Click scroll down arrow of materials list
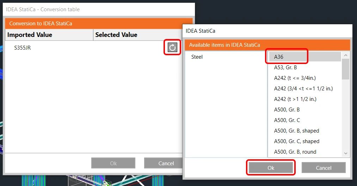 click(346, 153)
